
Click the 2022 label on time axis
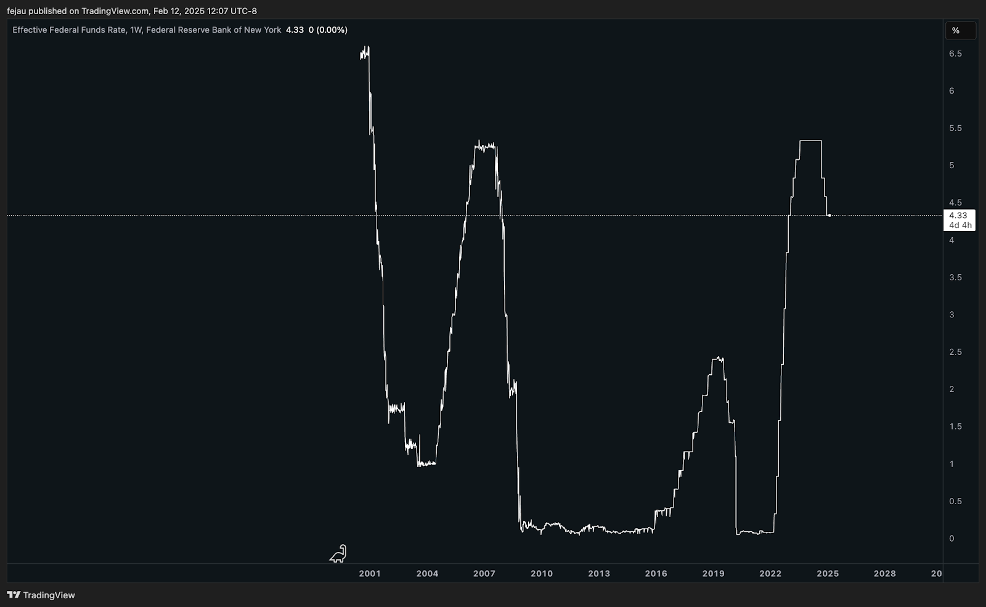[x=770, y=573]
